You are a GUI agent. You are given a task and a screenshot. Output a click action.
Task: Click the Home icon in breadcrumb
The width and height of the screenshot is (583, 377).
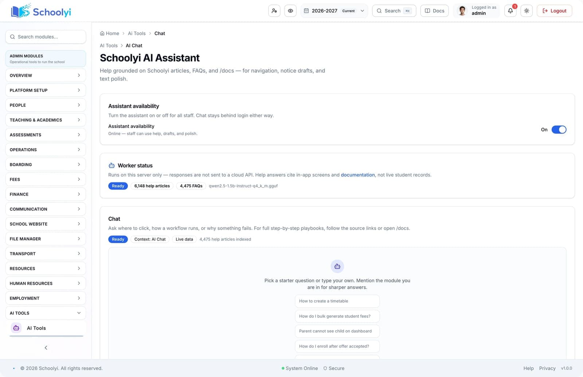point(102,33)
